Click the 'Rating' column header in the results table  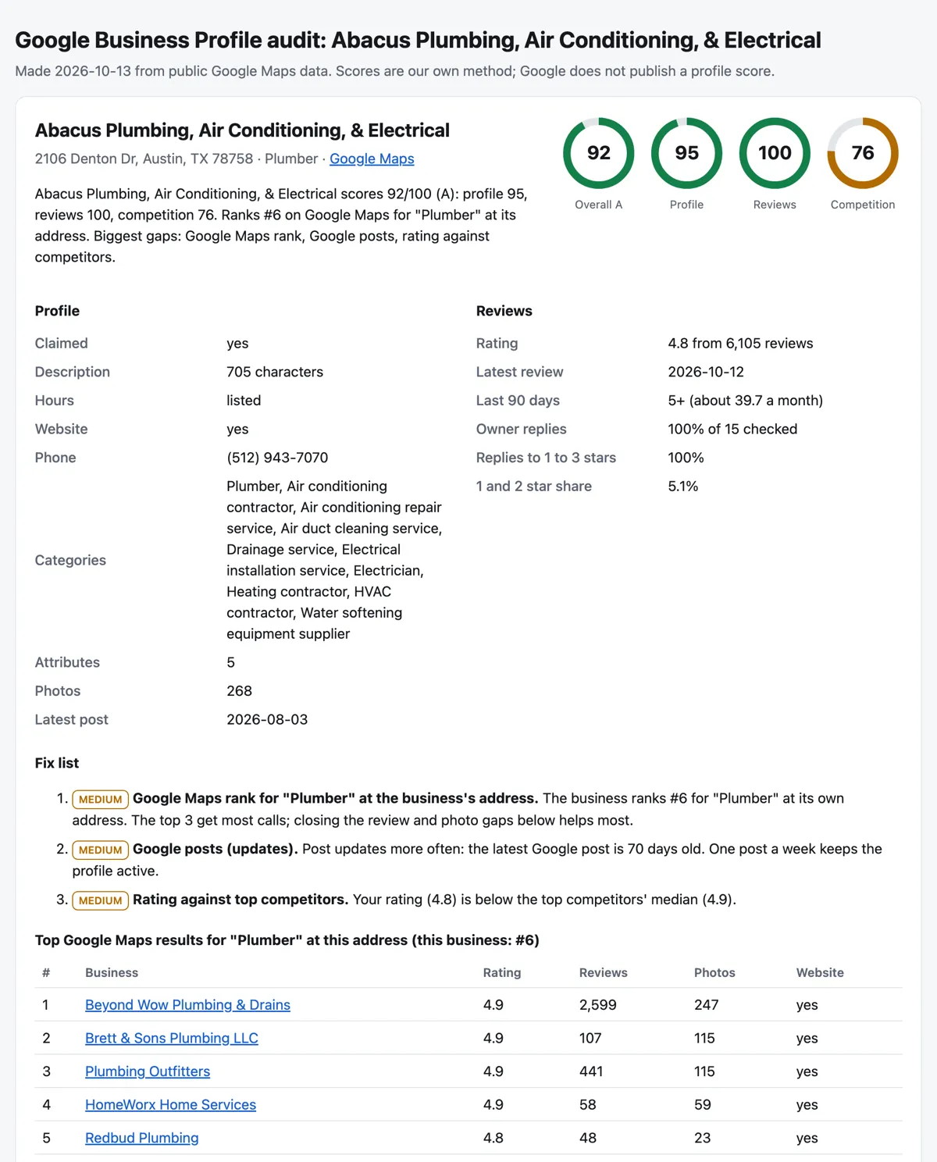click(502, 973)
